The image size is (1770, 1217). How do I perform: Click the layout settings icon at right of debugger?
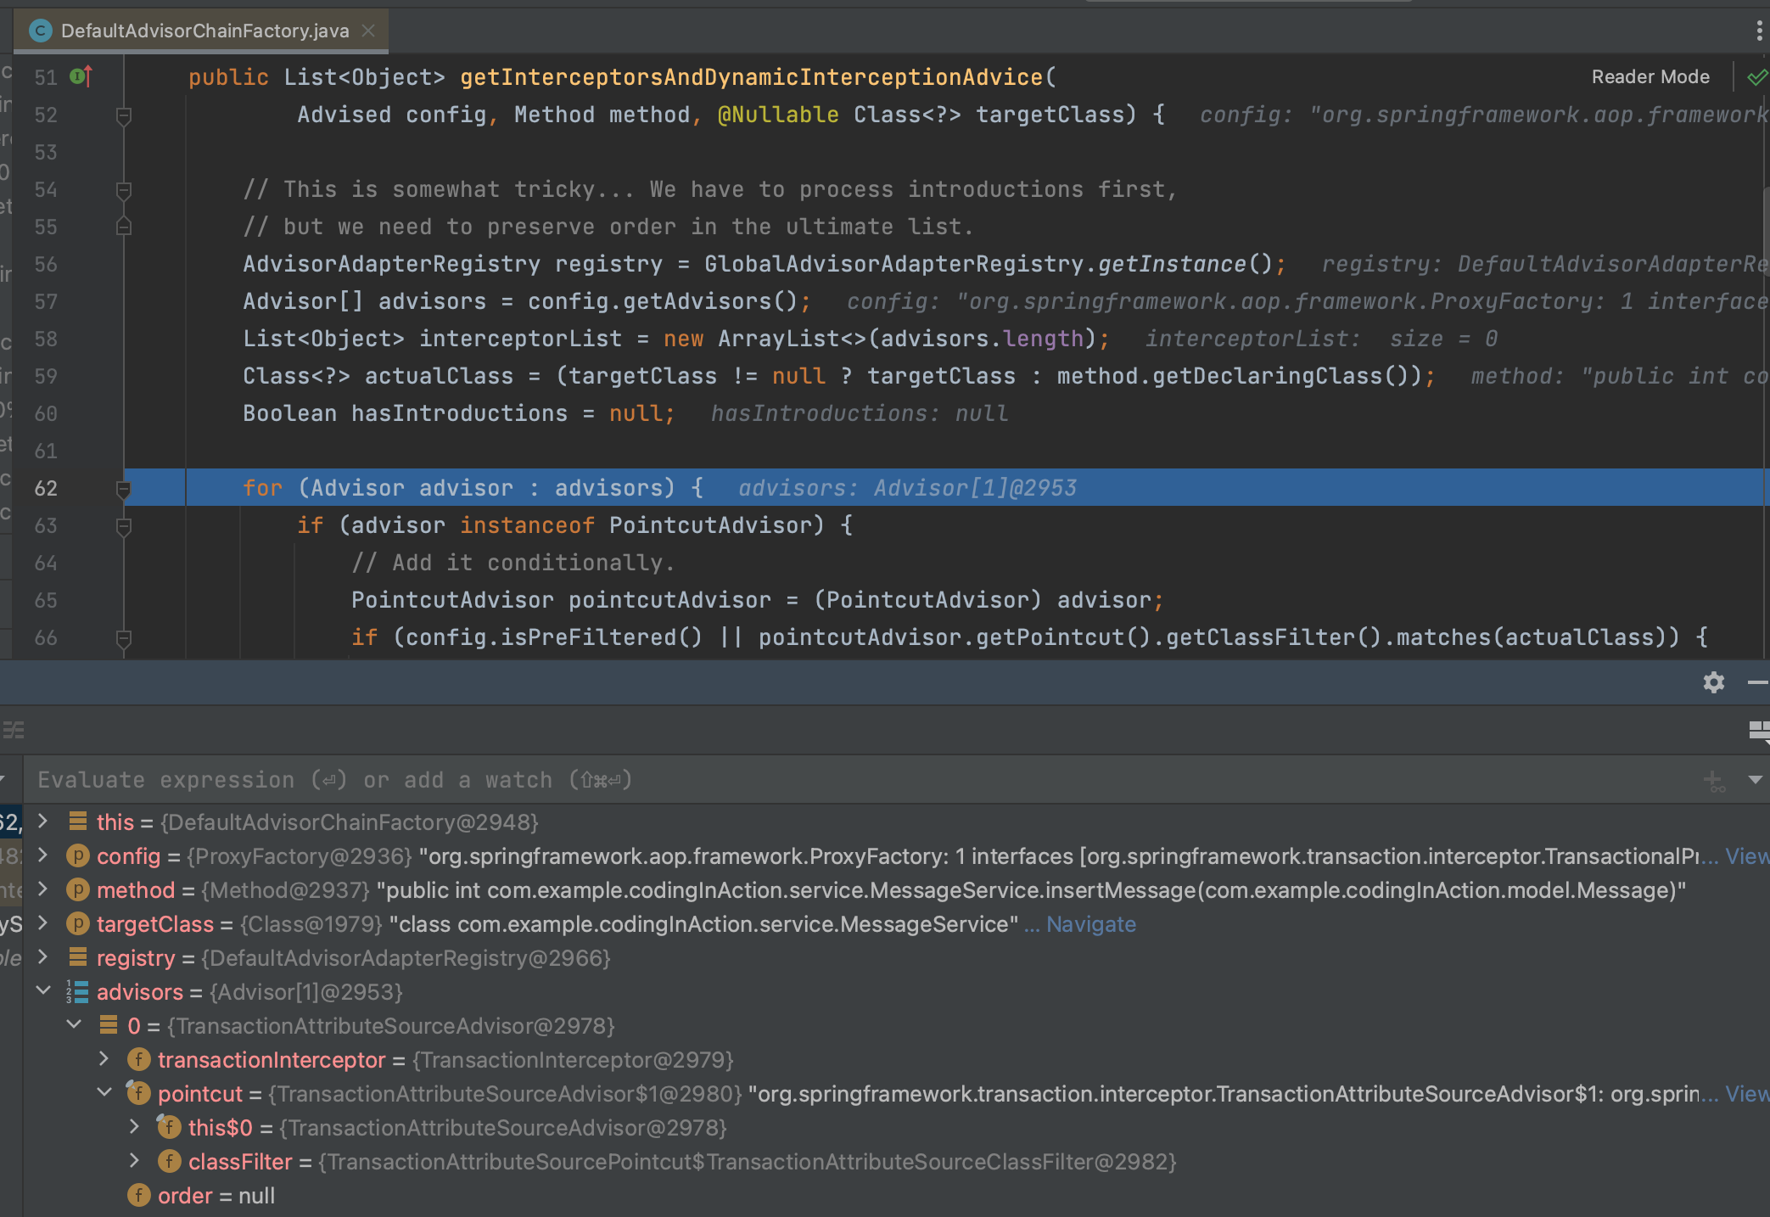point(1759,730)
